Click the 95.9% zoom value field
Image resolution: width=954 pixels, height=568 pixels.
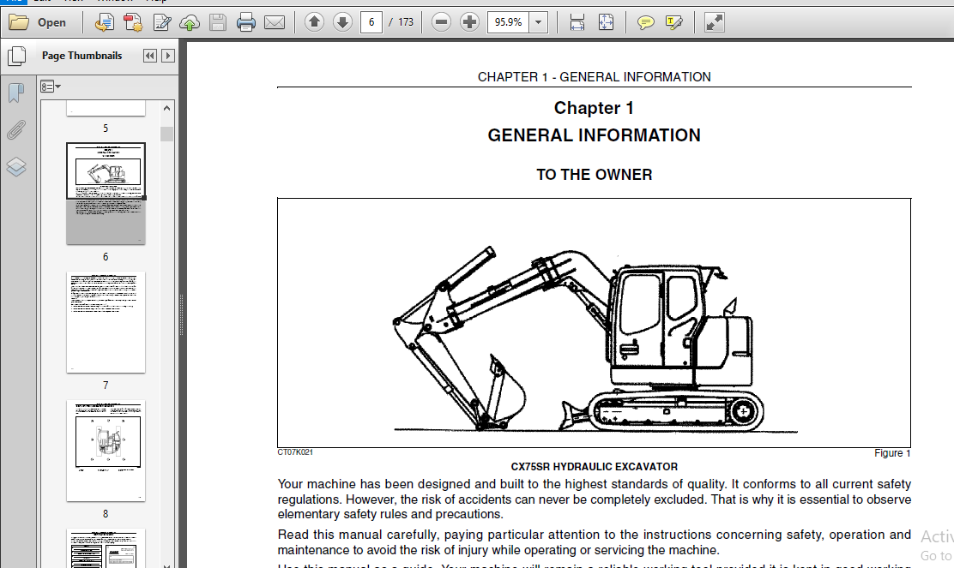[x=508, y=22]
